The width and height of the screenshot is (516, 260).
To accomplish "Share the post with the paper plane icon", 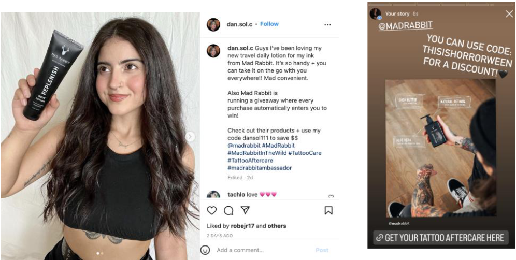I will click(x=245, y=210).
